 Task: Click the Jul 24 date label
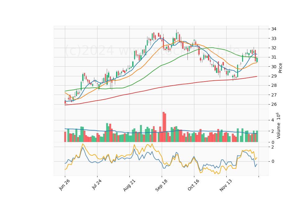point(97,184)
